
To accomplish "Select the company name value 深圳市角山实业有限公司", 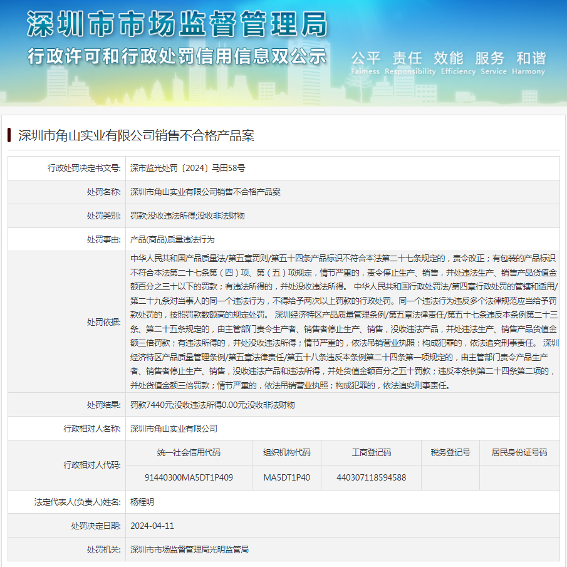I will (174, 429).
